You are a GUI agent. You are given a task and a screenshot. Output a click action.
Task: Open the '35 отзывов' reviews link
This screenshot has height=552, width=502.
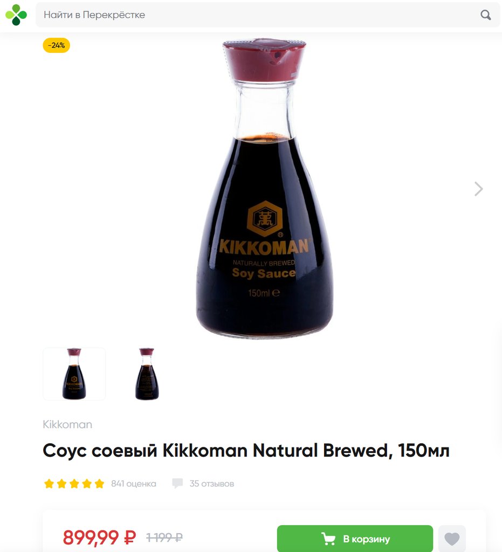tap(211, 484)
